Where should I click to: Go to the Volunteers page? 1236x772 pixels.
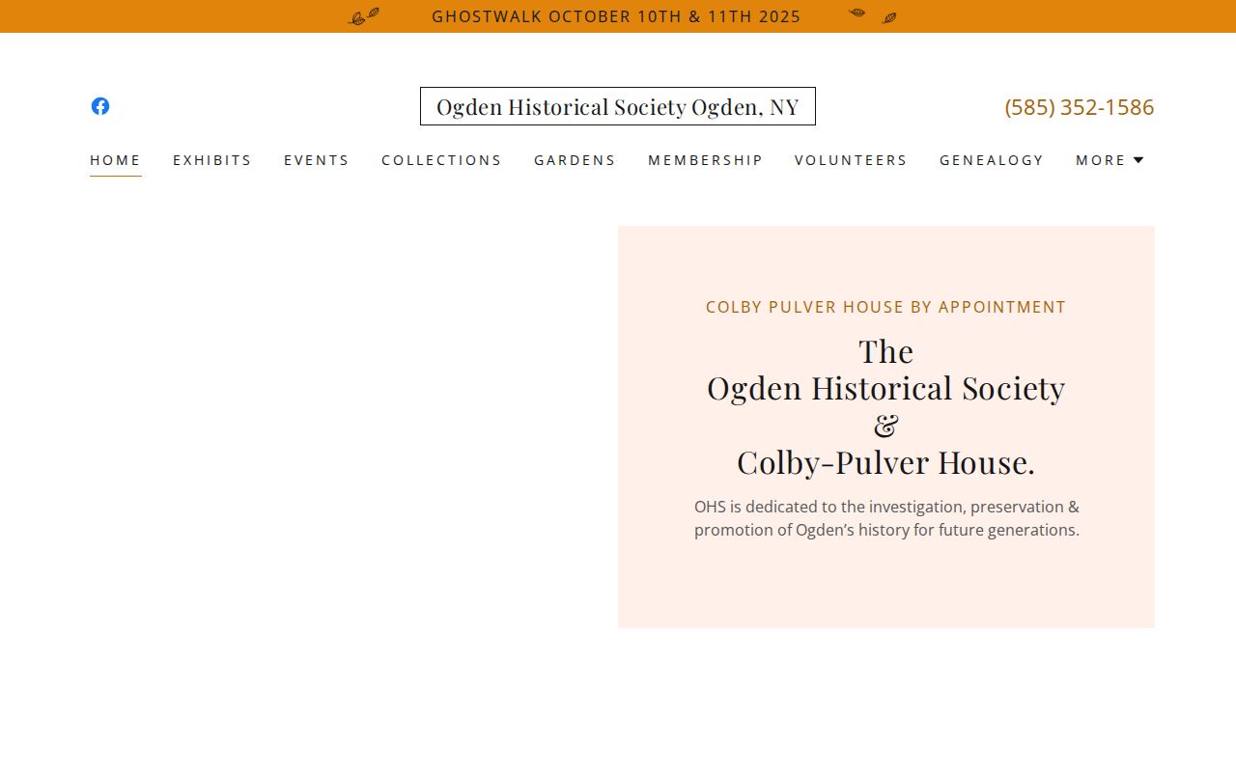click(x=851, y=160)
